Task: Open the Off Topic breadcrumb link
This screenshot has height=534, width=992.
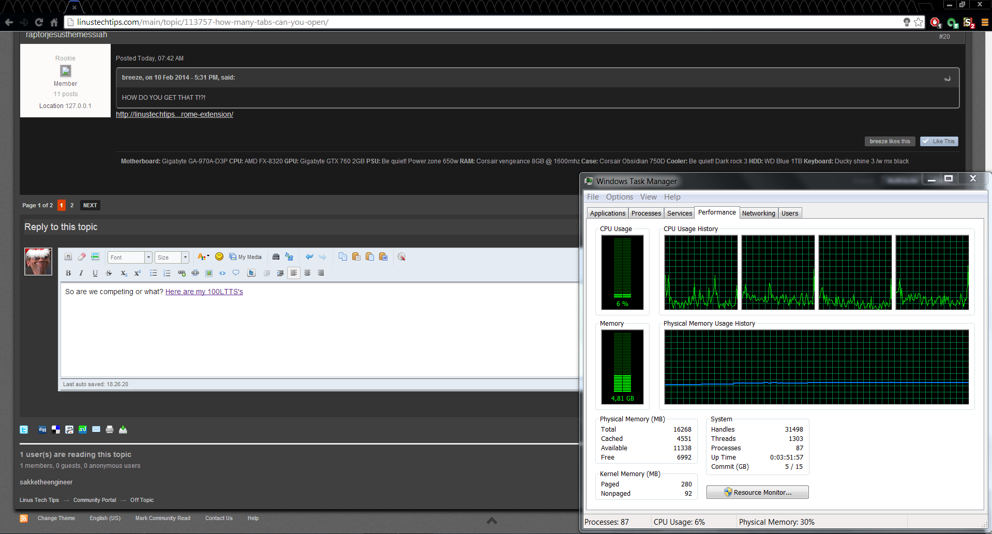Action: coord(142,500)
